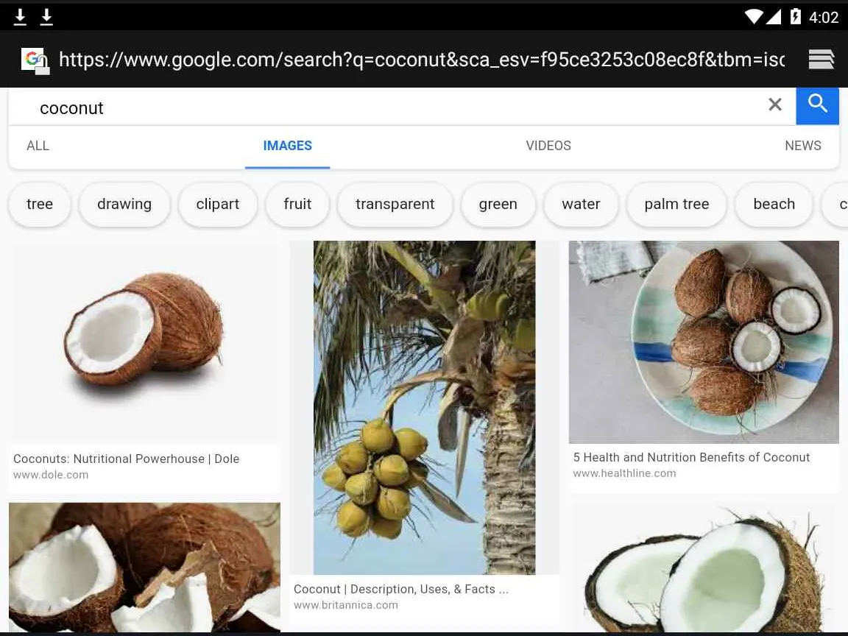This screenshot has width=848, height=636.
Task: Open the NEWS tab
Action: pyautogui.click(x=802, y=146)
